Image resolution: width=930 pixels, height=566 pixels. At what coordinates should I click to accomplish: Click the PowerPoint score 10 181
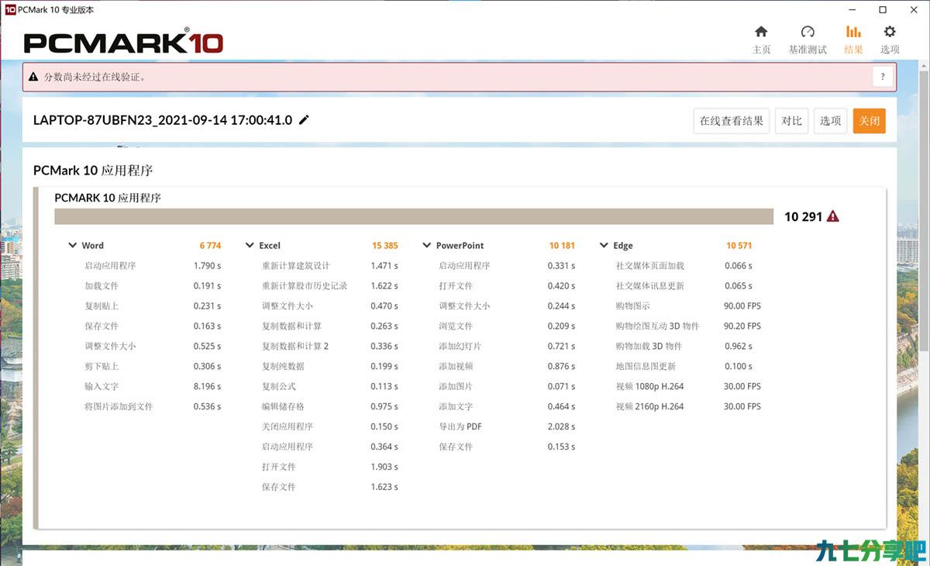coord(562,246)
